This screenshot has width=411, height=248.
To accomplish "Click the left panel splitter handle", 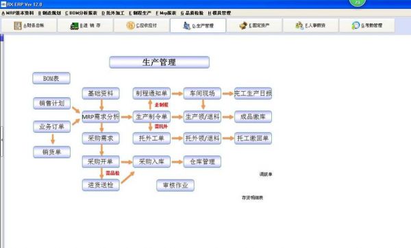I will click(2, 141).
